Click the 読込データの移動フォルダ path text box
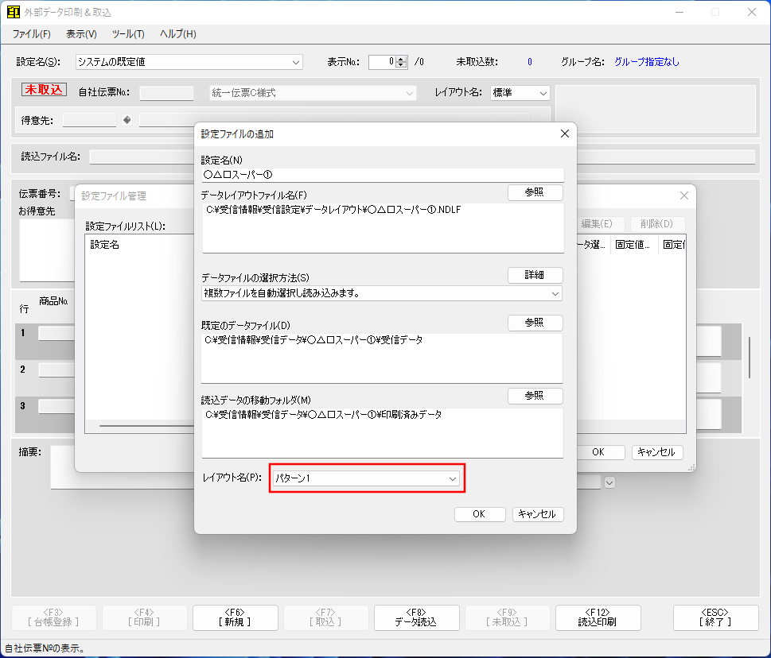 pyautogui.click(x=383, y=432)
